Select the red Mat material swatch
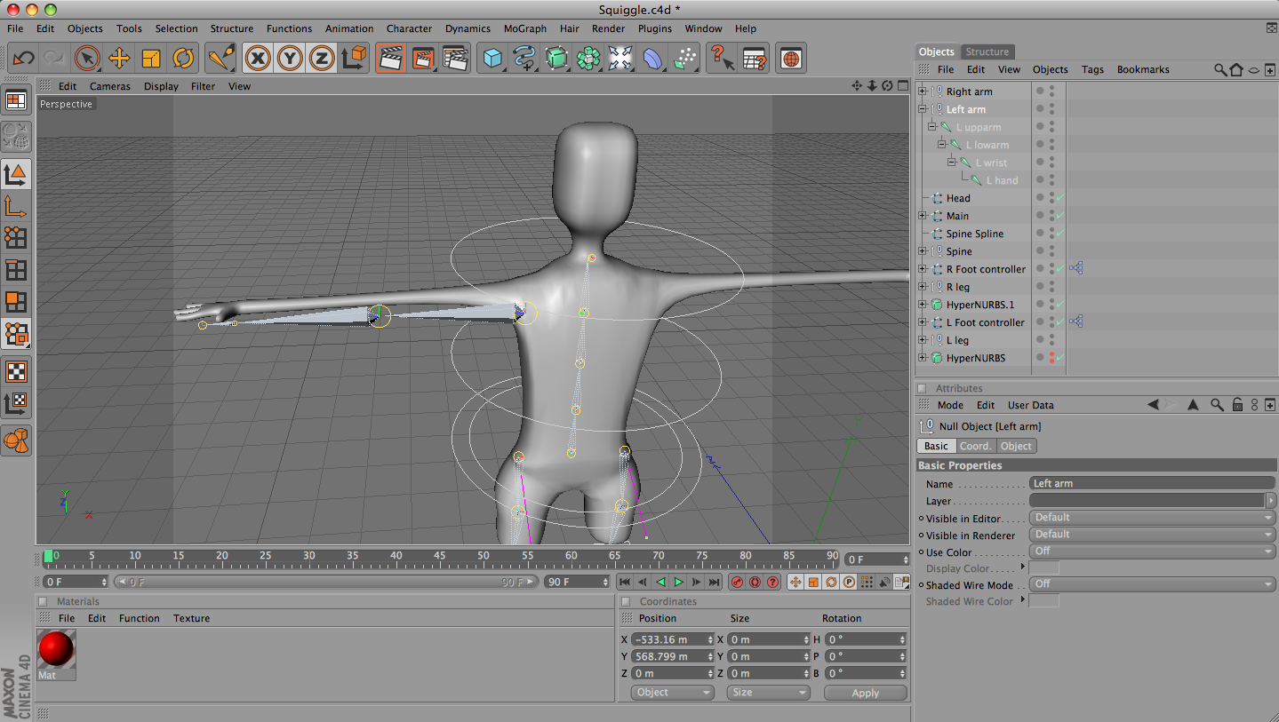The image size is (1279, 722). tap(55, 649)
